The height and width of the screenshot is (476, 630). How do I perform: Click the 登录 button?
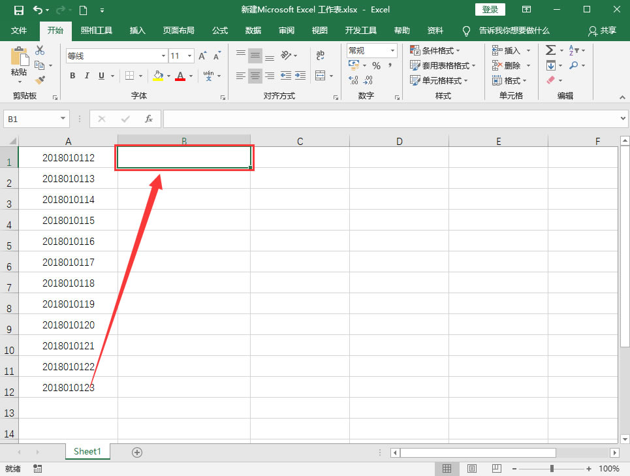coord(490,9)
